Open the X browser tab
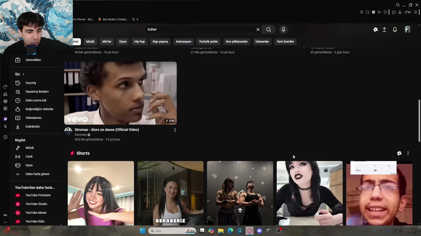Screen dimensions: 421x236 pos(135,19)
